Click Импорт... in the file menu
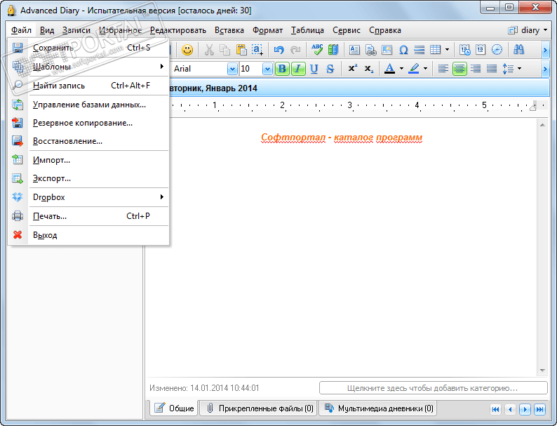 [88, 160]
